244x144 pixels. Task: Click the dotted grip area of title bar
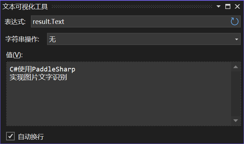coord(132,6)
